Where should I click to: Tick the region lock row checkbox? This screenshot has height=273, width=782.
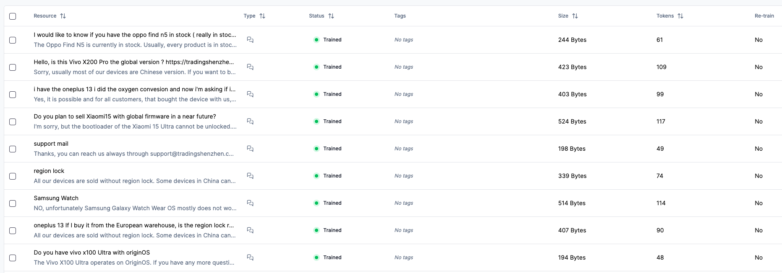13,176
